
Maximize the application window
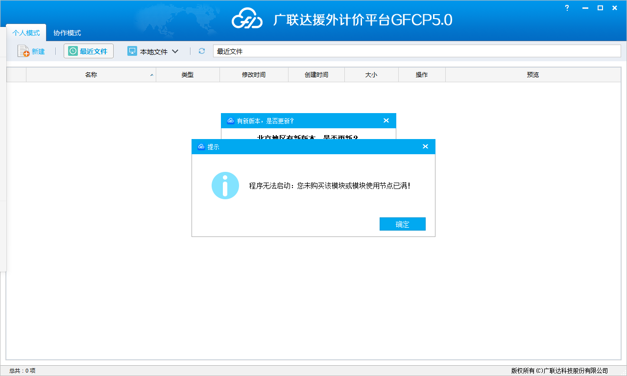tap(600, 8)
